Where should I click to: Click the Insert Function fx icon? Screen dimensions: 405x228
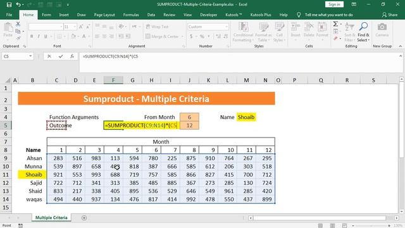(72, 56)
